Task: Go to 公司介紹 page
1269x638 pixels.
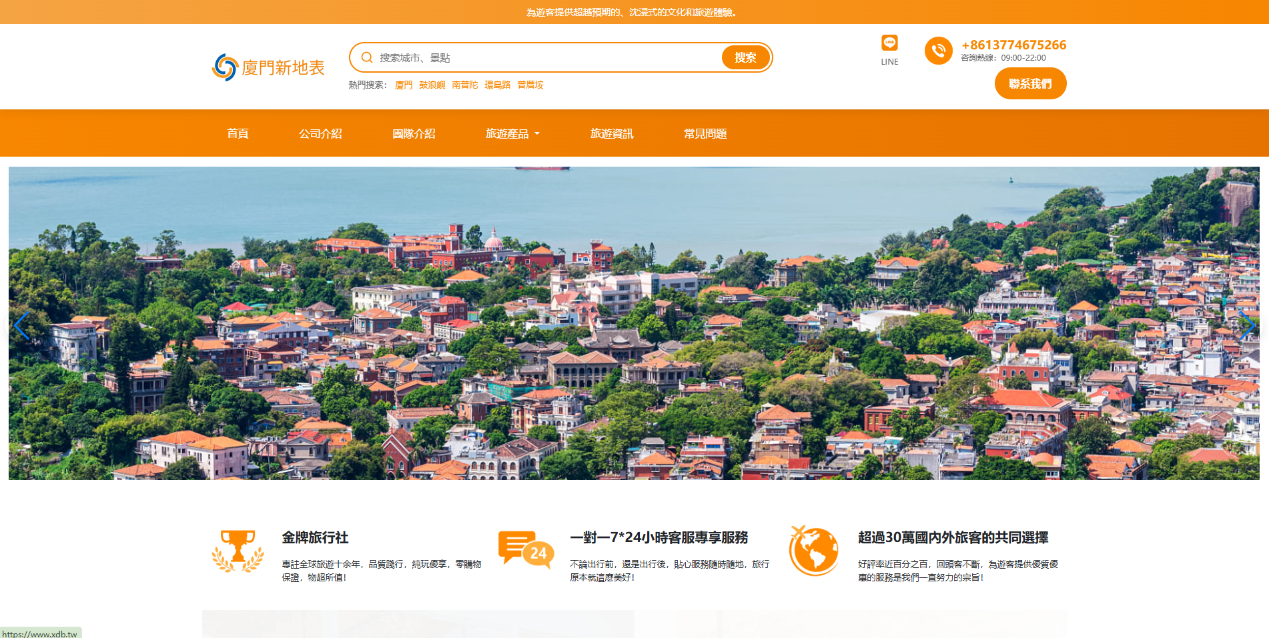Action: [x=320, y=134]
